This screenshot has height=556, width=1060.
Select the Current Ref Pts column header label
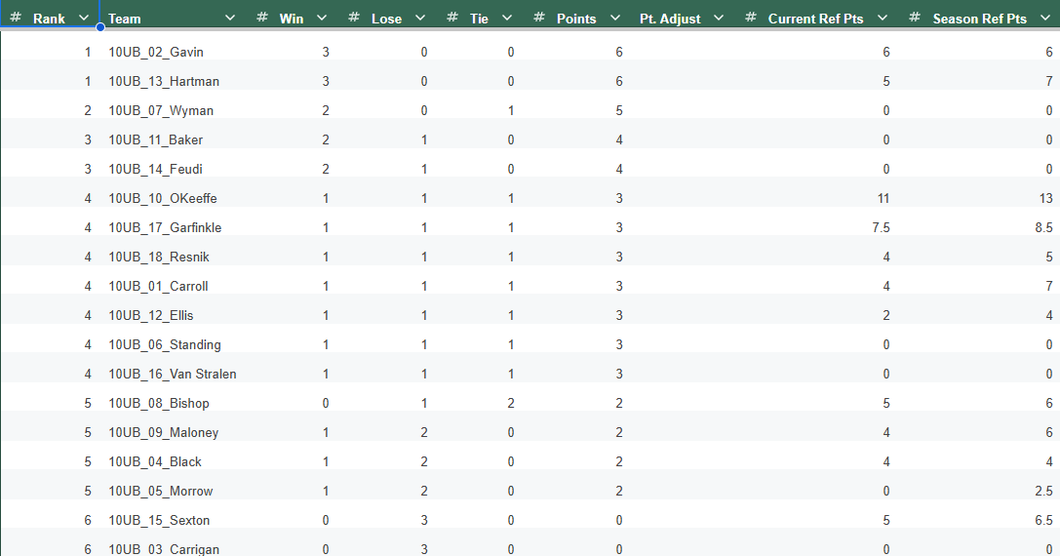coord(815,19)
